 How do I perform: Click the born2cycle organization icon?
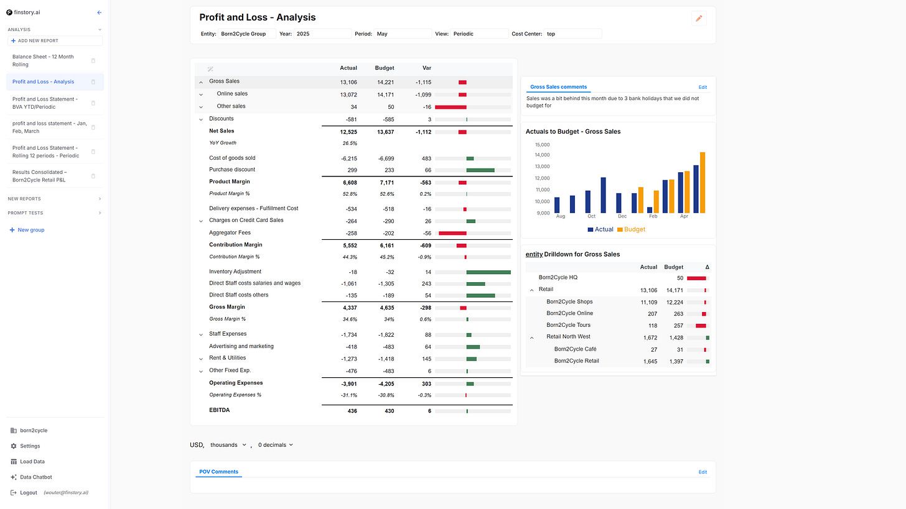tap(14, 431)
